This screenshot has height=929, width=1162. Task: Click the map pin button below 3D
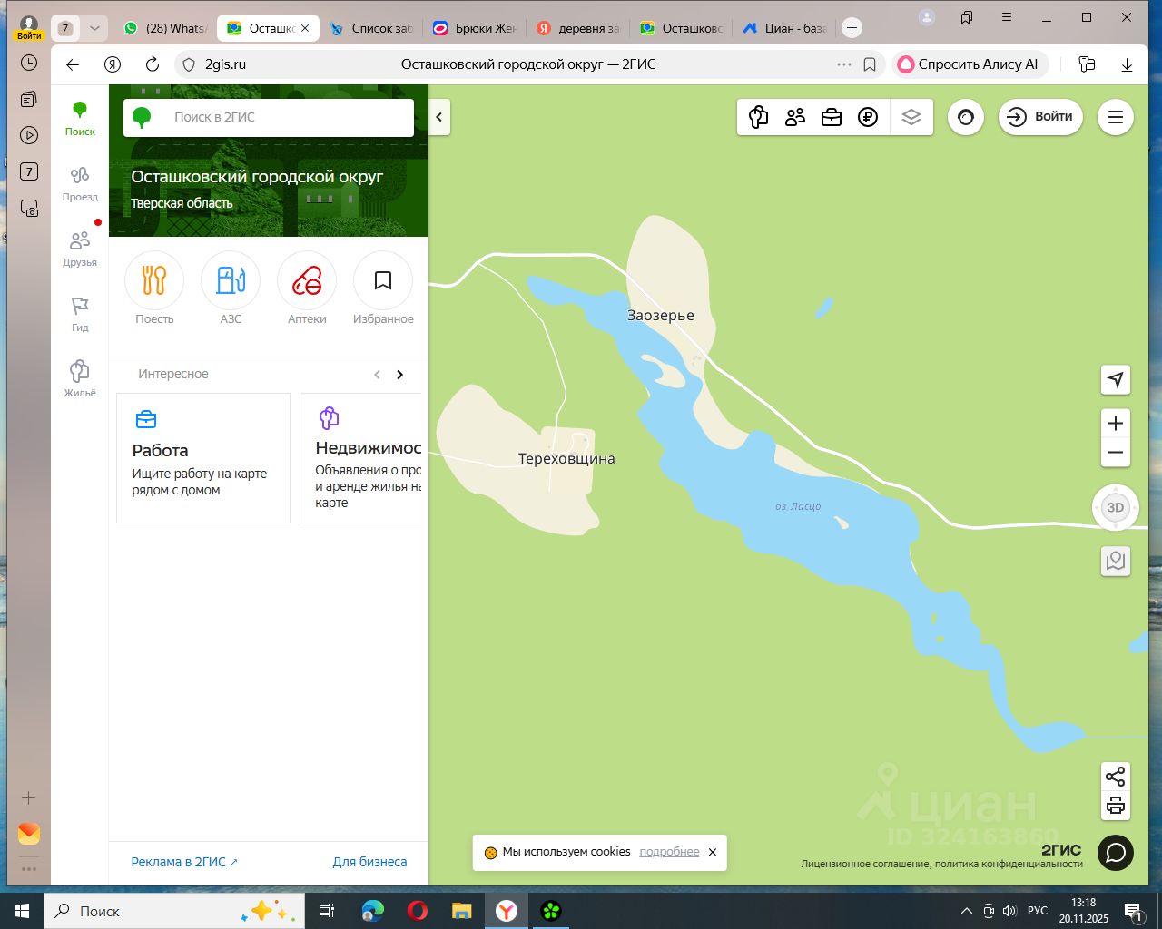(1116, 561)
